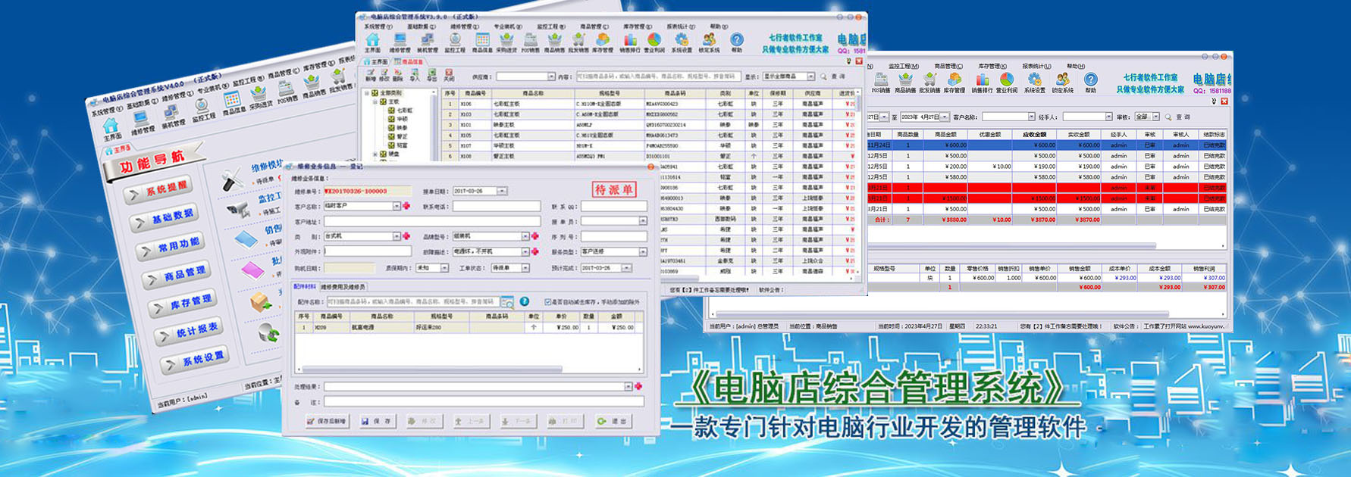
Task: Open 系统管理 menu in product window
Action: pyautogui.click(x=377, y=26)
